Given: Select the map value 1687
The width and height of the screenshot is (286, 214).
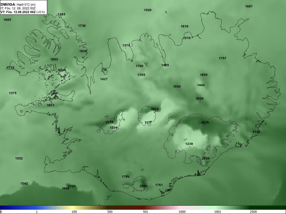Looking at the screenshot, I should tap(249, 6).
